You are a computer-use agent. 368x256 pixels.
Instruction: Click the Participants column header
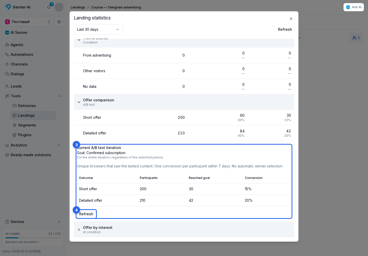149,178
